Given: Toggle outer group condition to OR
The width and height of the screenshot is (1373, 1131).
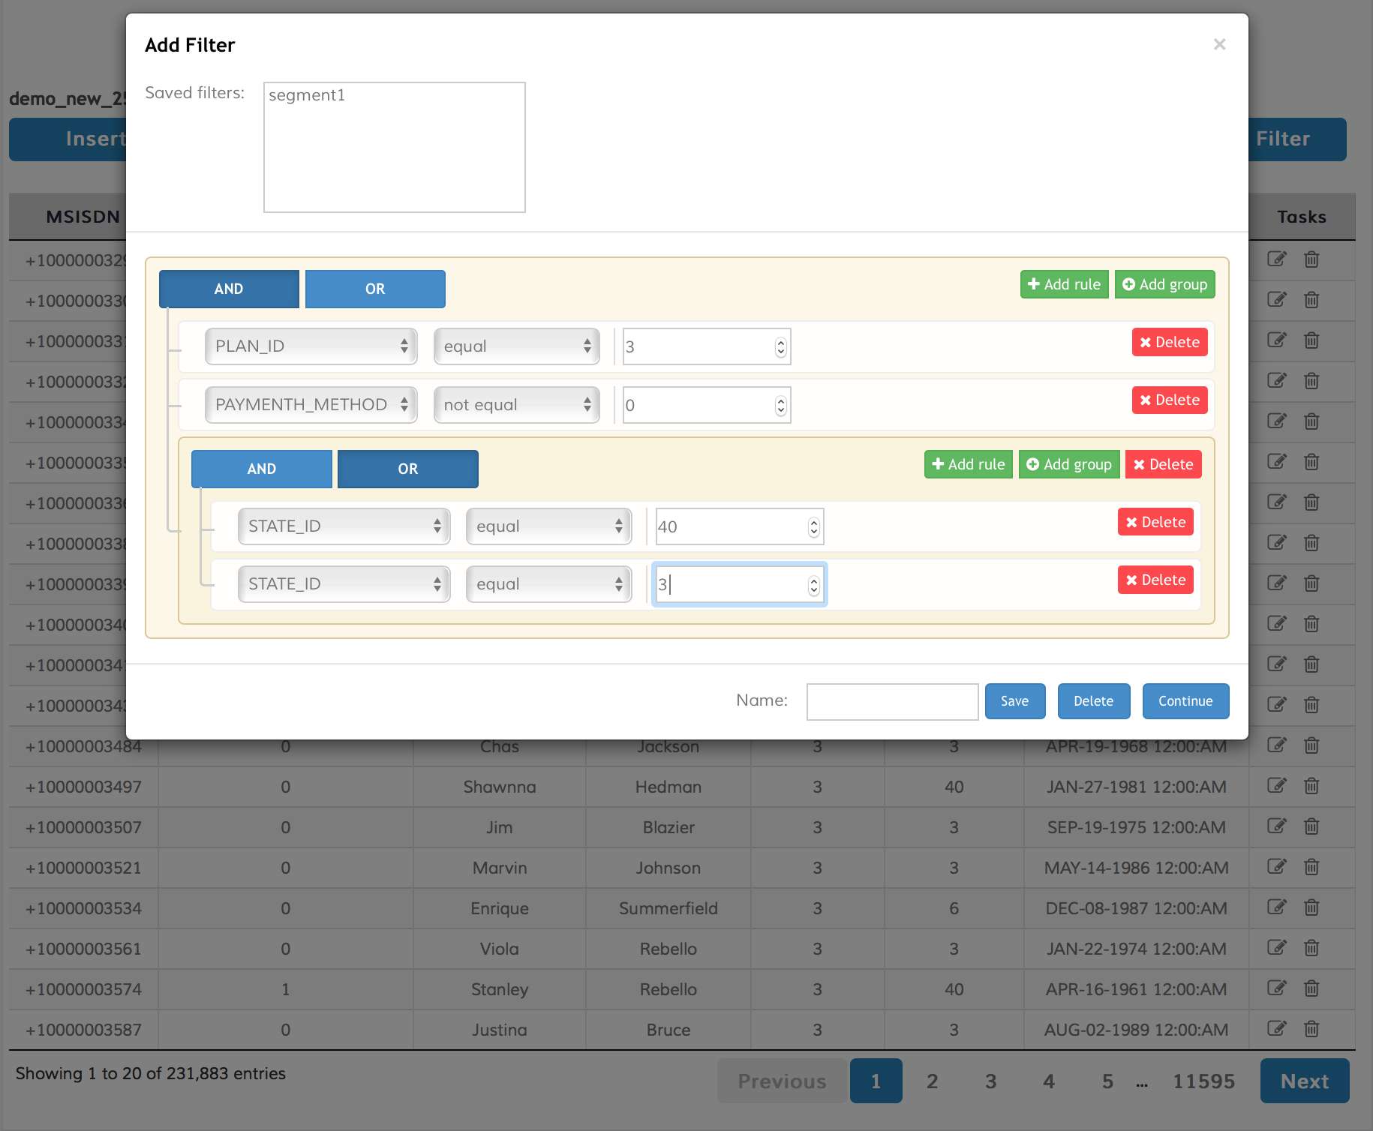Looking at the screenshot, I should 375,289.
